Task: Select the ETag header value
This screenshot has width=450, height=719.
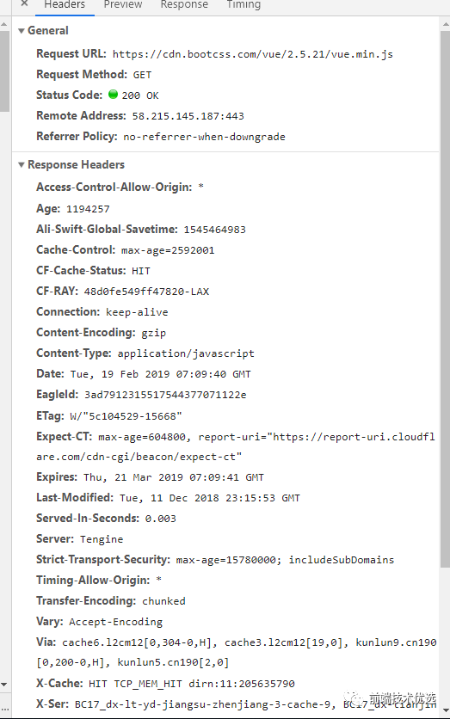Action: pos(126,416)
